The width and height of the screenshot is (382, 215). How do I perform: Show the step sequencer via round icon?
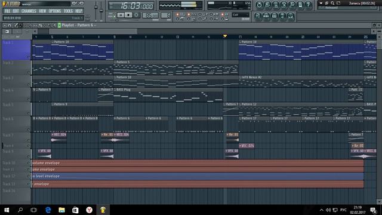(x=266, y=16)
